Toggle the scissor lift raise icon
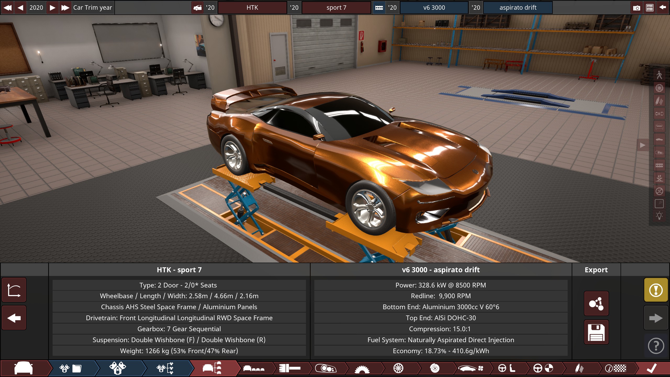 659,178
